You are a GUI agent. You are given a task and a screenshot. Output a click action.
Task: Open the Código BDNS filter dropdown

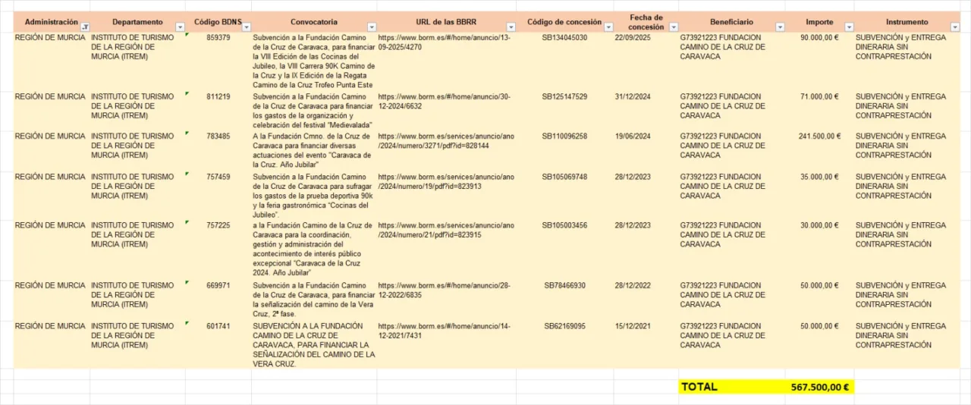(x=246, y=27)
